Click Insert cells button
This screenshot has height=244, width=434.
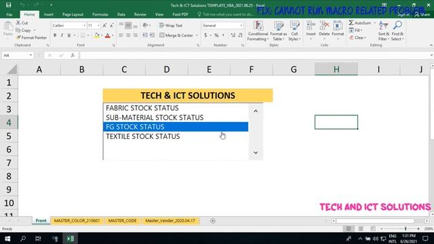311,30
